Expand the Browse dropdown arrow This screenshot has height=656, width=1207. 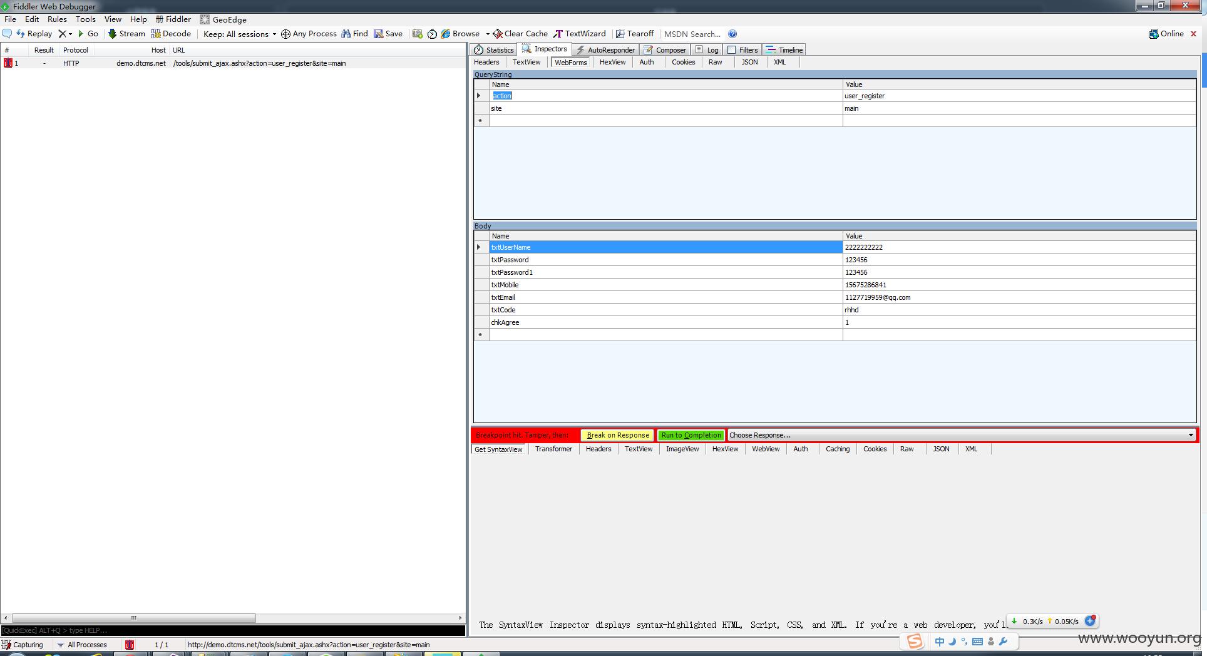pos(487,34)
